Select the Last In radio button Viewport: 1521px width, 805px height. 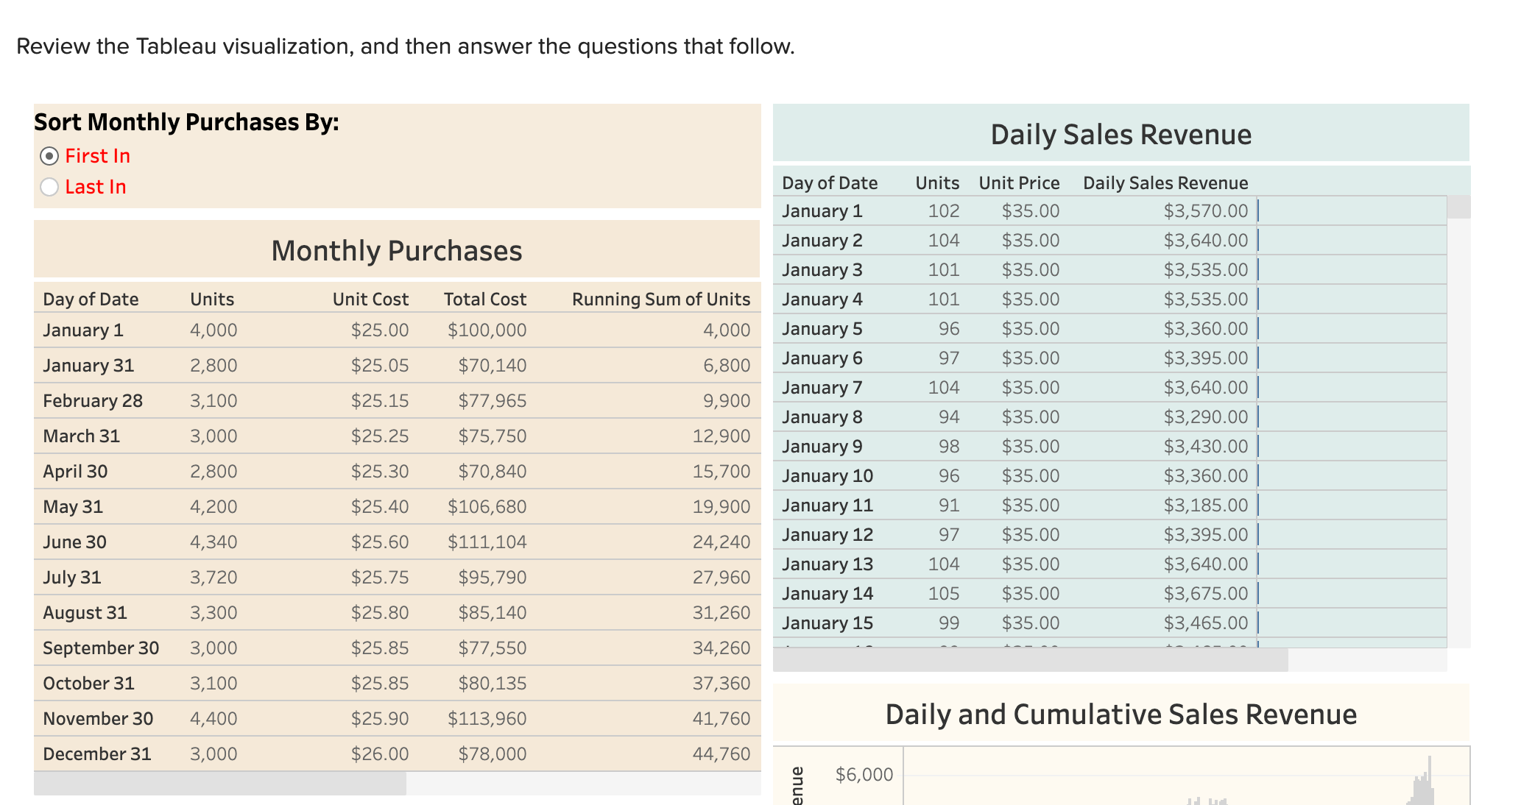coord(49,187)
